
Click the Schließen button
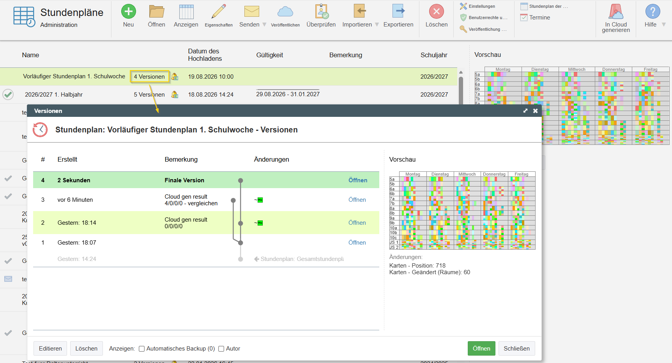point(516,349)
